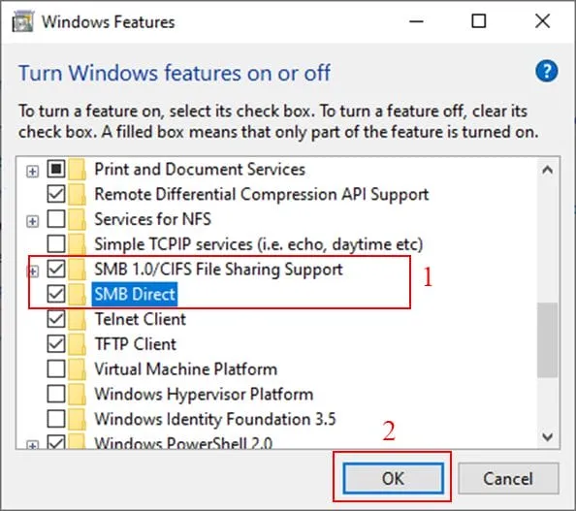The height and width of the screenshot is (511, 576).
Task: Enable the Virtual Machine Platform checkbox
Action: click(x=56, y=368)
